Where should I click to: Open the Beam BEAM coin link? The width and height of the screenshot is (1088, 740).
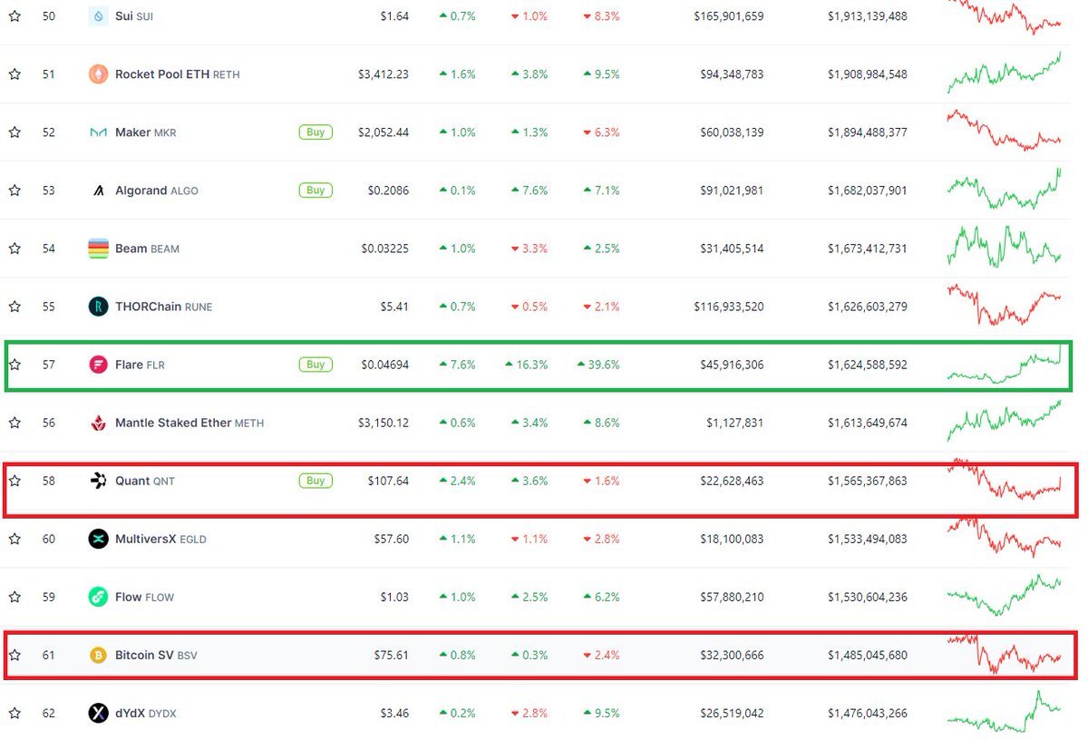pos(147,248)
